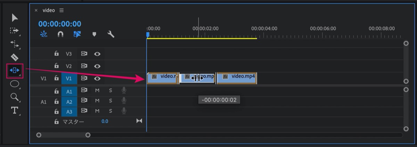Toggle lock on audio track A3
Image resolution: width=417 pixels, height=147 pixels.
56,111
